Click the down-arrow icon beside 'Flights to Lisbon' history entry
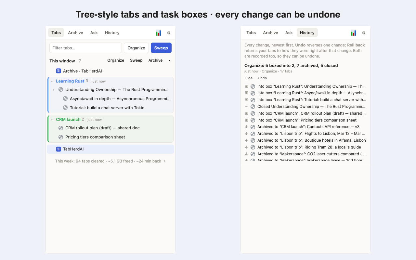This screenshot has height=260, width=416. click(246, 134)
